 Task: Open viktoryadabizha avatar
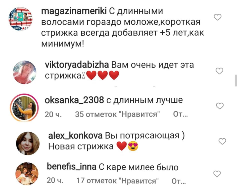(x=24, y=72)
